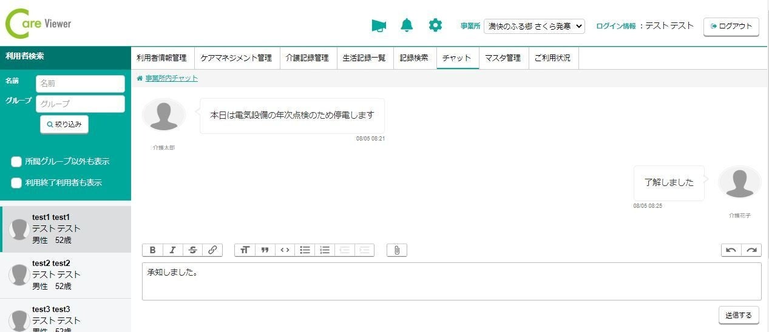
Task: Create a bulleted list
Action: (x=305, y=250)
